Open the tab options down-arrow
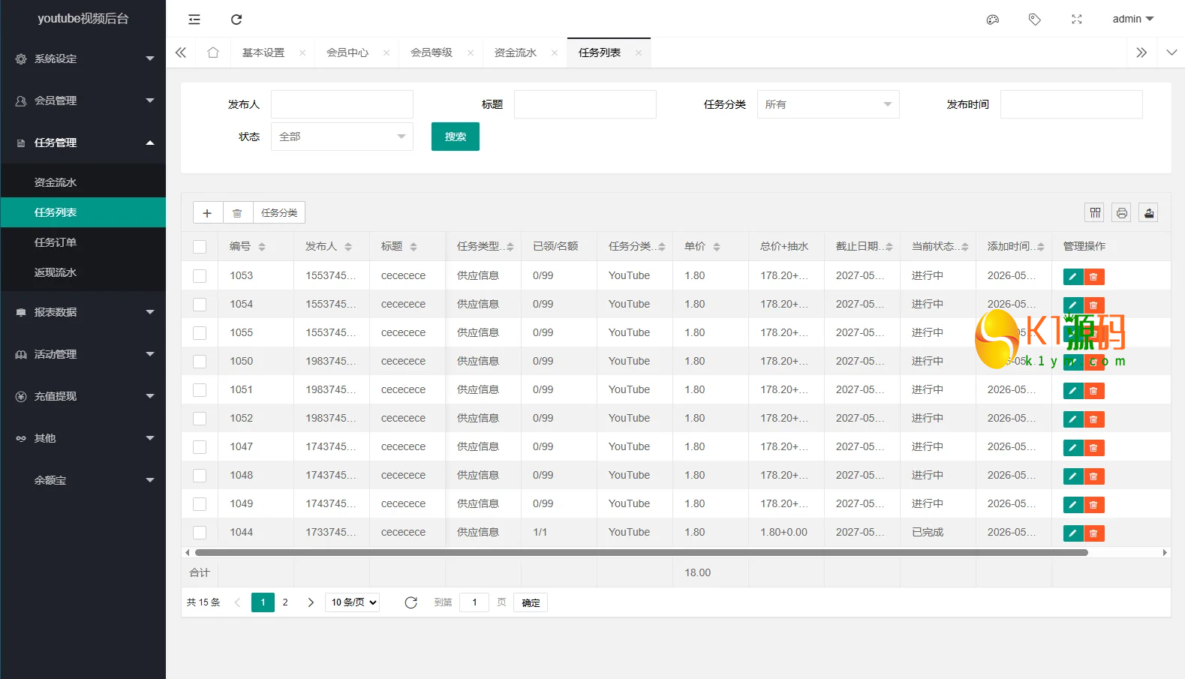This screenshot has width=1185, height=679. (1171, 53)
